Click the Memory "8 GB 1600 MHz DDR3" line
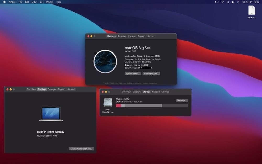 point(138,62)
